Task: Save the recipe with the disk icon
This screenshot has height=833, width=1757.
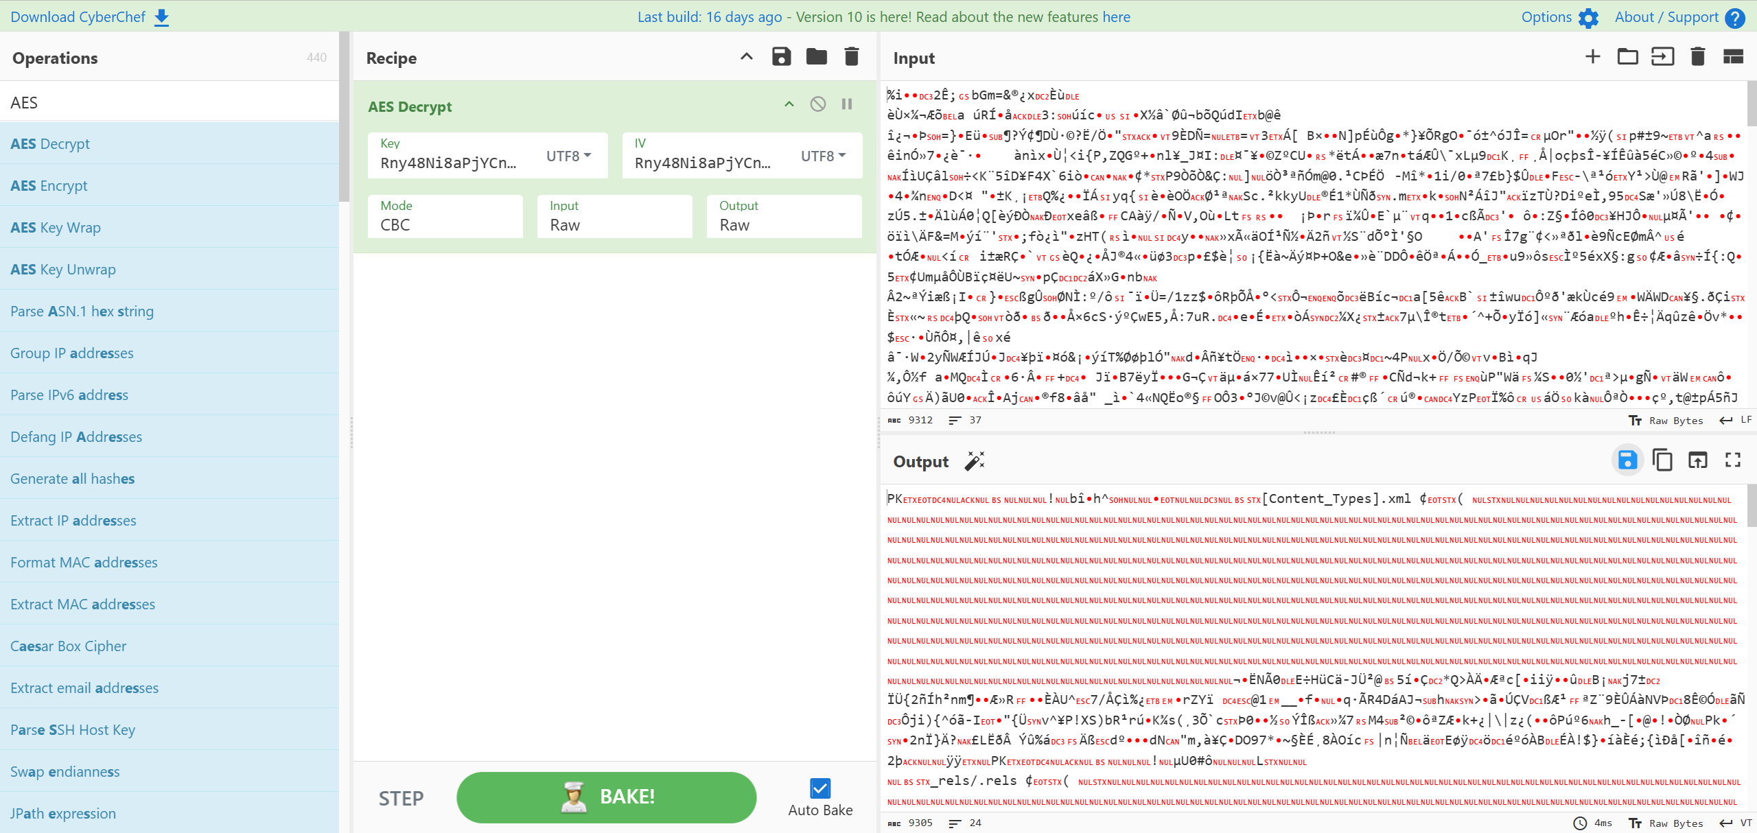Action: tap(781, 57)
